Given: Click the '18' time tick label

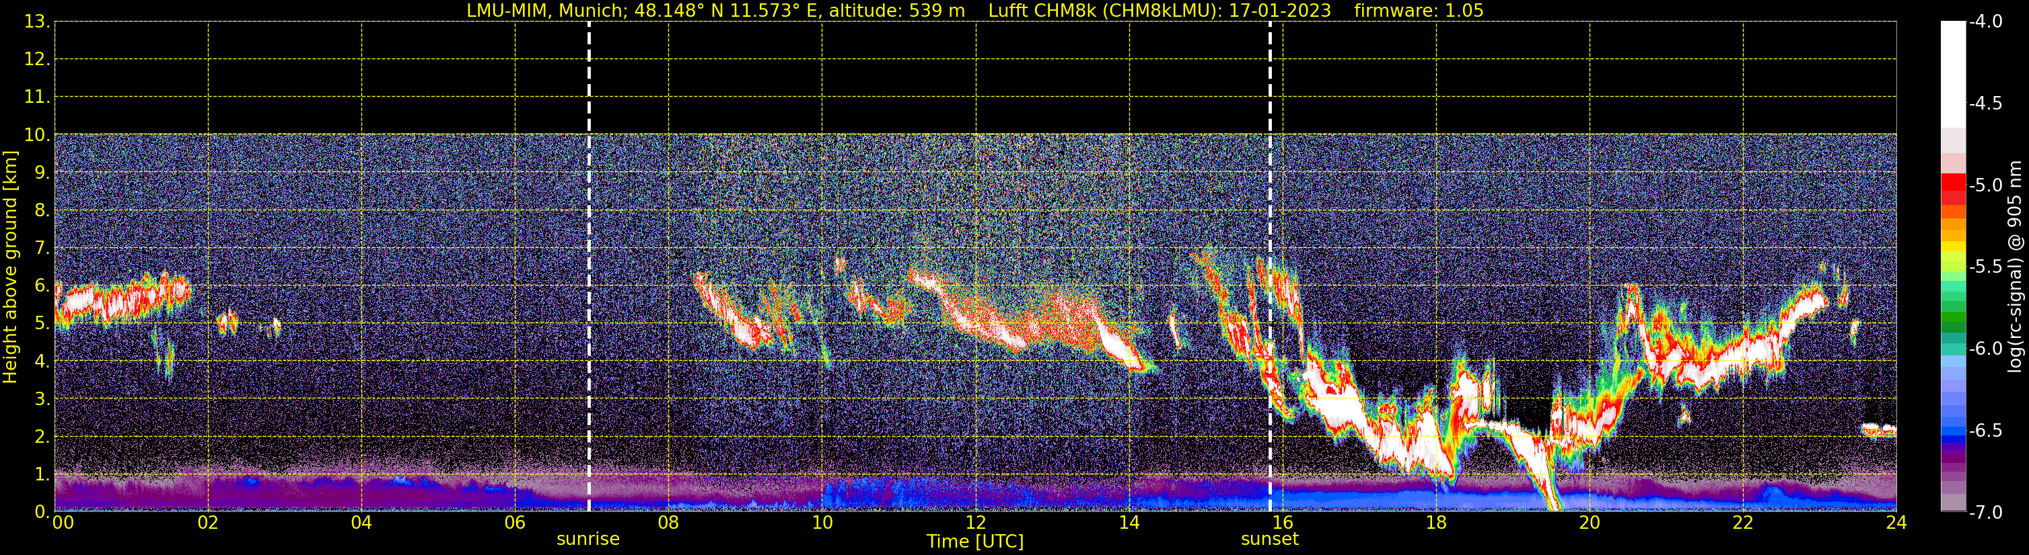Looking at the screenshot, I should [1436, 523].
